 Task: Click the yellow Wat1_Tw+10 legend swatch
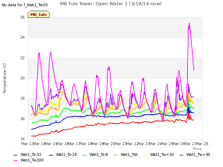pos(145,155)
